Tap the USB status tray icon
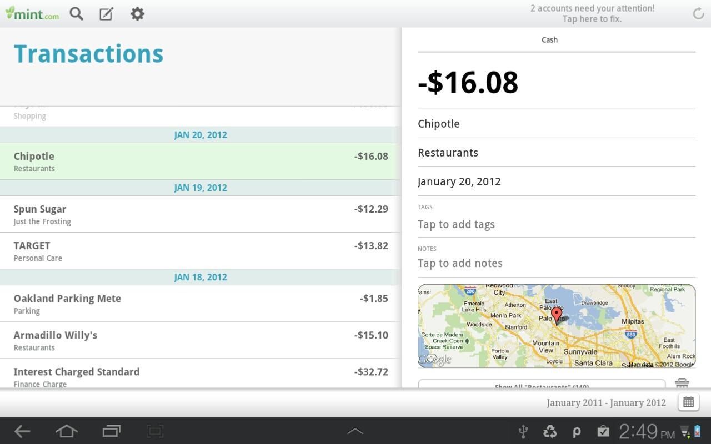The height and width of the screenshot is (444, 711). [523, 431]
